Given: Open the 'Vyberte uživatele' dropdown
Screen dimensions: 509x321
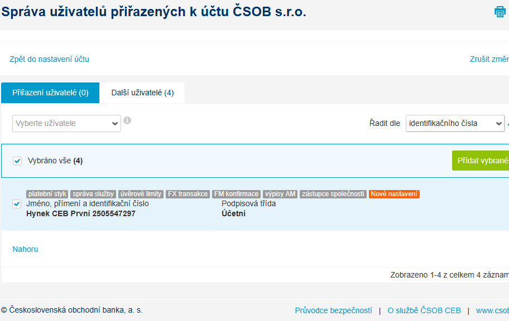Looking at the screenshot, I should [x=66, y=124].
